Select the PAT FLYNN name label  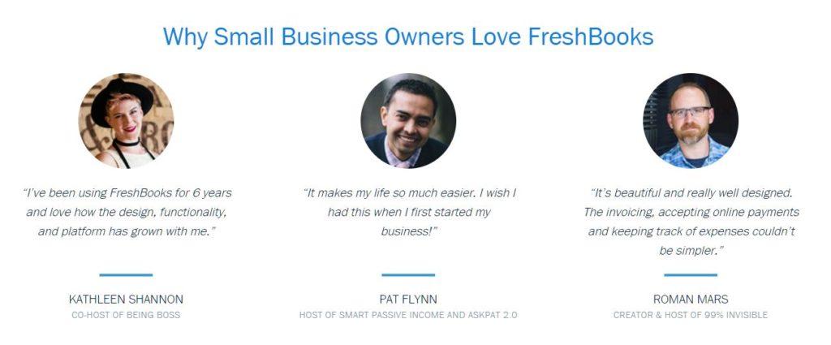(408, 300)
